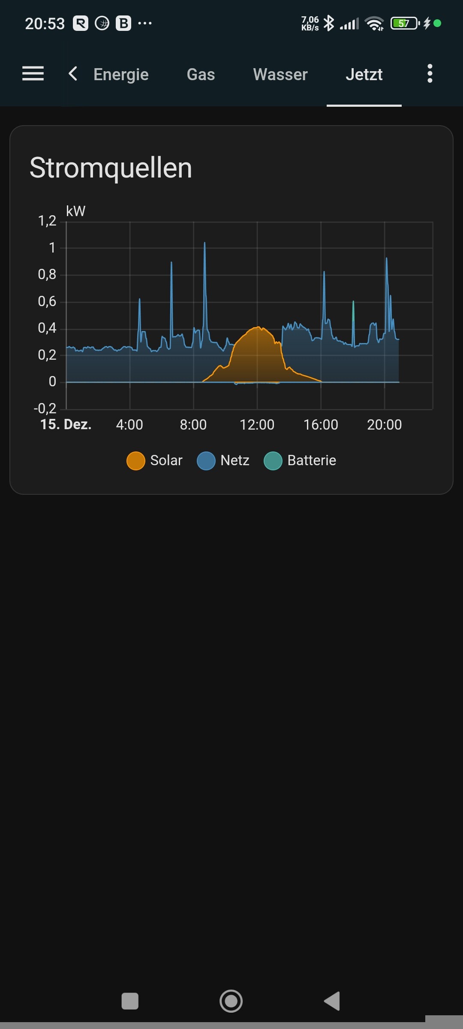The width and height of the screenshot is (463, 1029).
Task: Tap the back chevron arrow
Action: 73,74
